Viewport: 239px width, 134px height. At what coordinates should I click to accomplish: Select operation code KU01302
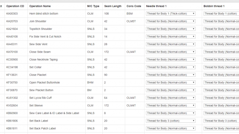pos(12,98)
